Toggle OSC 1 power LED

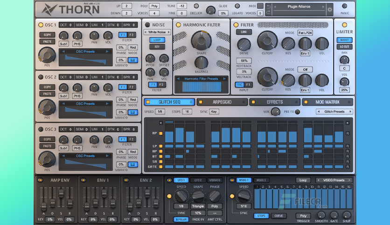point(41,25)
